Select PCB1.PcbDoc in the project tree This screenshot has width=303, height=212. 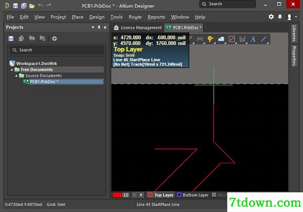tap(66, 82)
